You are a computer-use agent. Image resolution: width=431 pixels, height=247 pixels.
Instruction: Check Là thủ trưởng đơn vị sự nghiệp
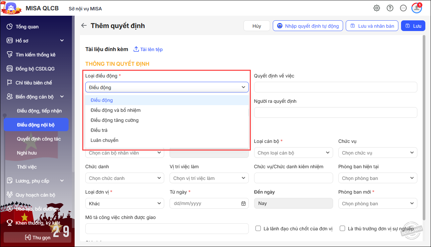coord(342,228)
